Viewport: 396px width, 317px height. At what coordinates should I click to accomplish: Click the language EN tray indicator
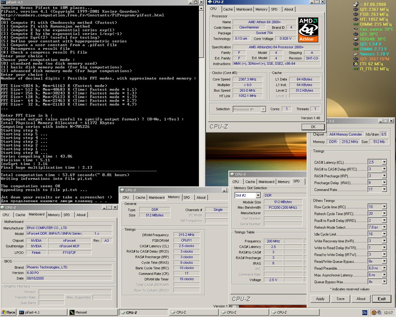pos(364,313)
